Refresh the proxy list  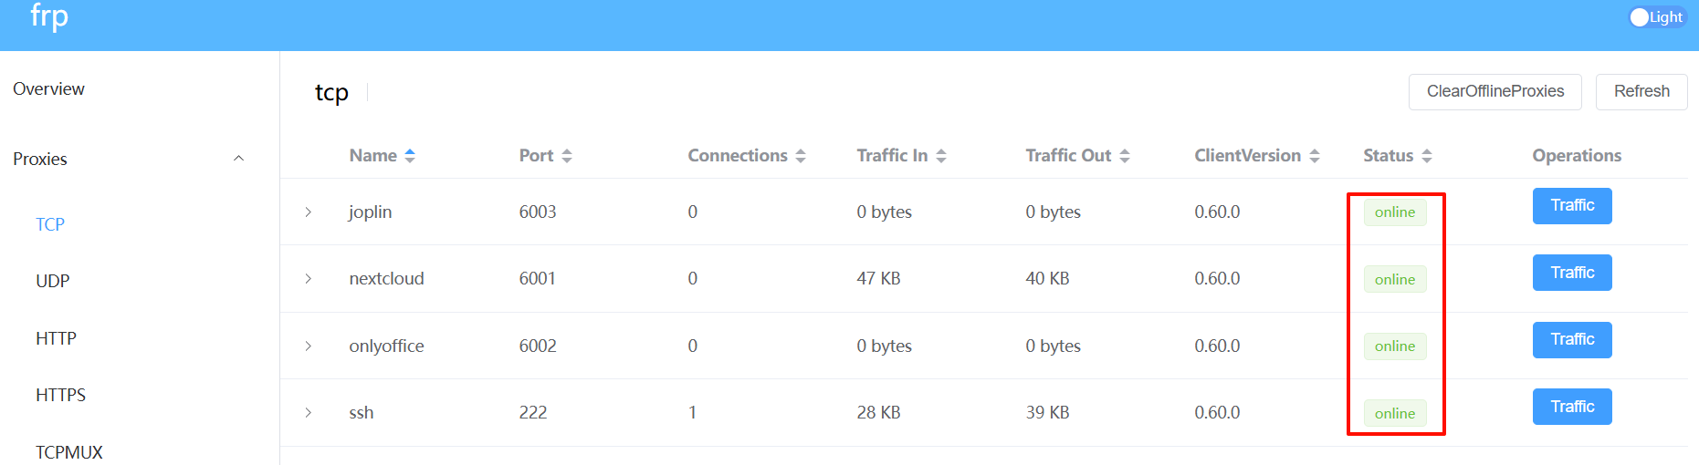click(1641, 91)
